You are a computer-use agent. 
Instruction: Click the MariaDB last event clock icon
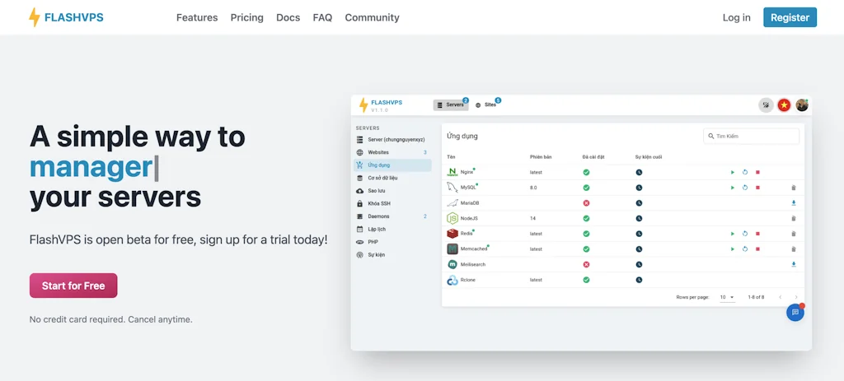pos(639,203)
